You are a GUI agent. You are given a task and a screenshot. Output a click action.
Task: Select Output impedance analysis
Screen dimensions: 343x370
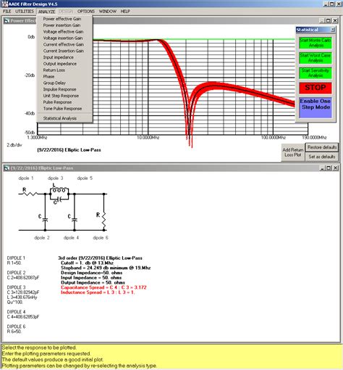click(60, 64)
